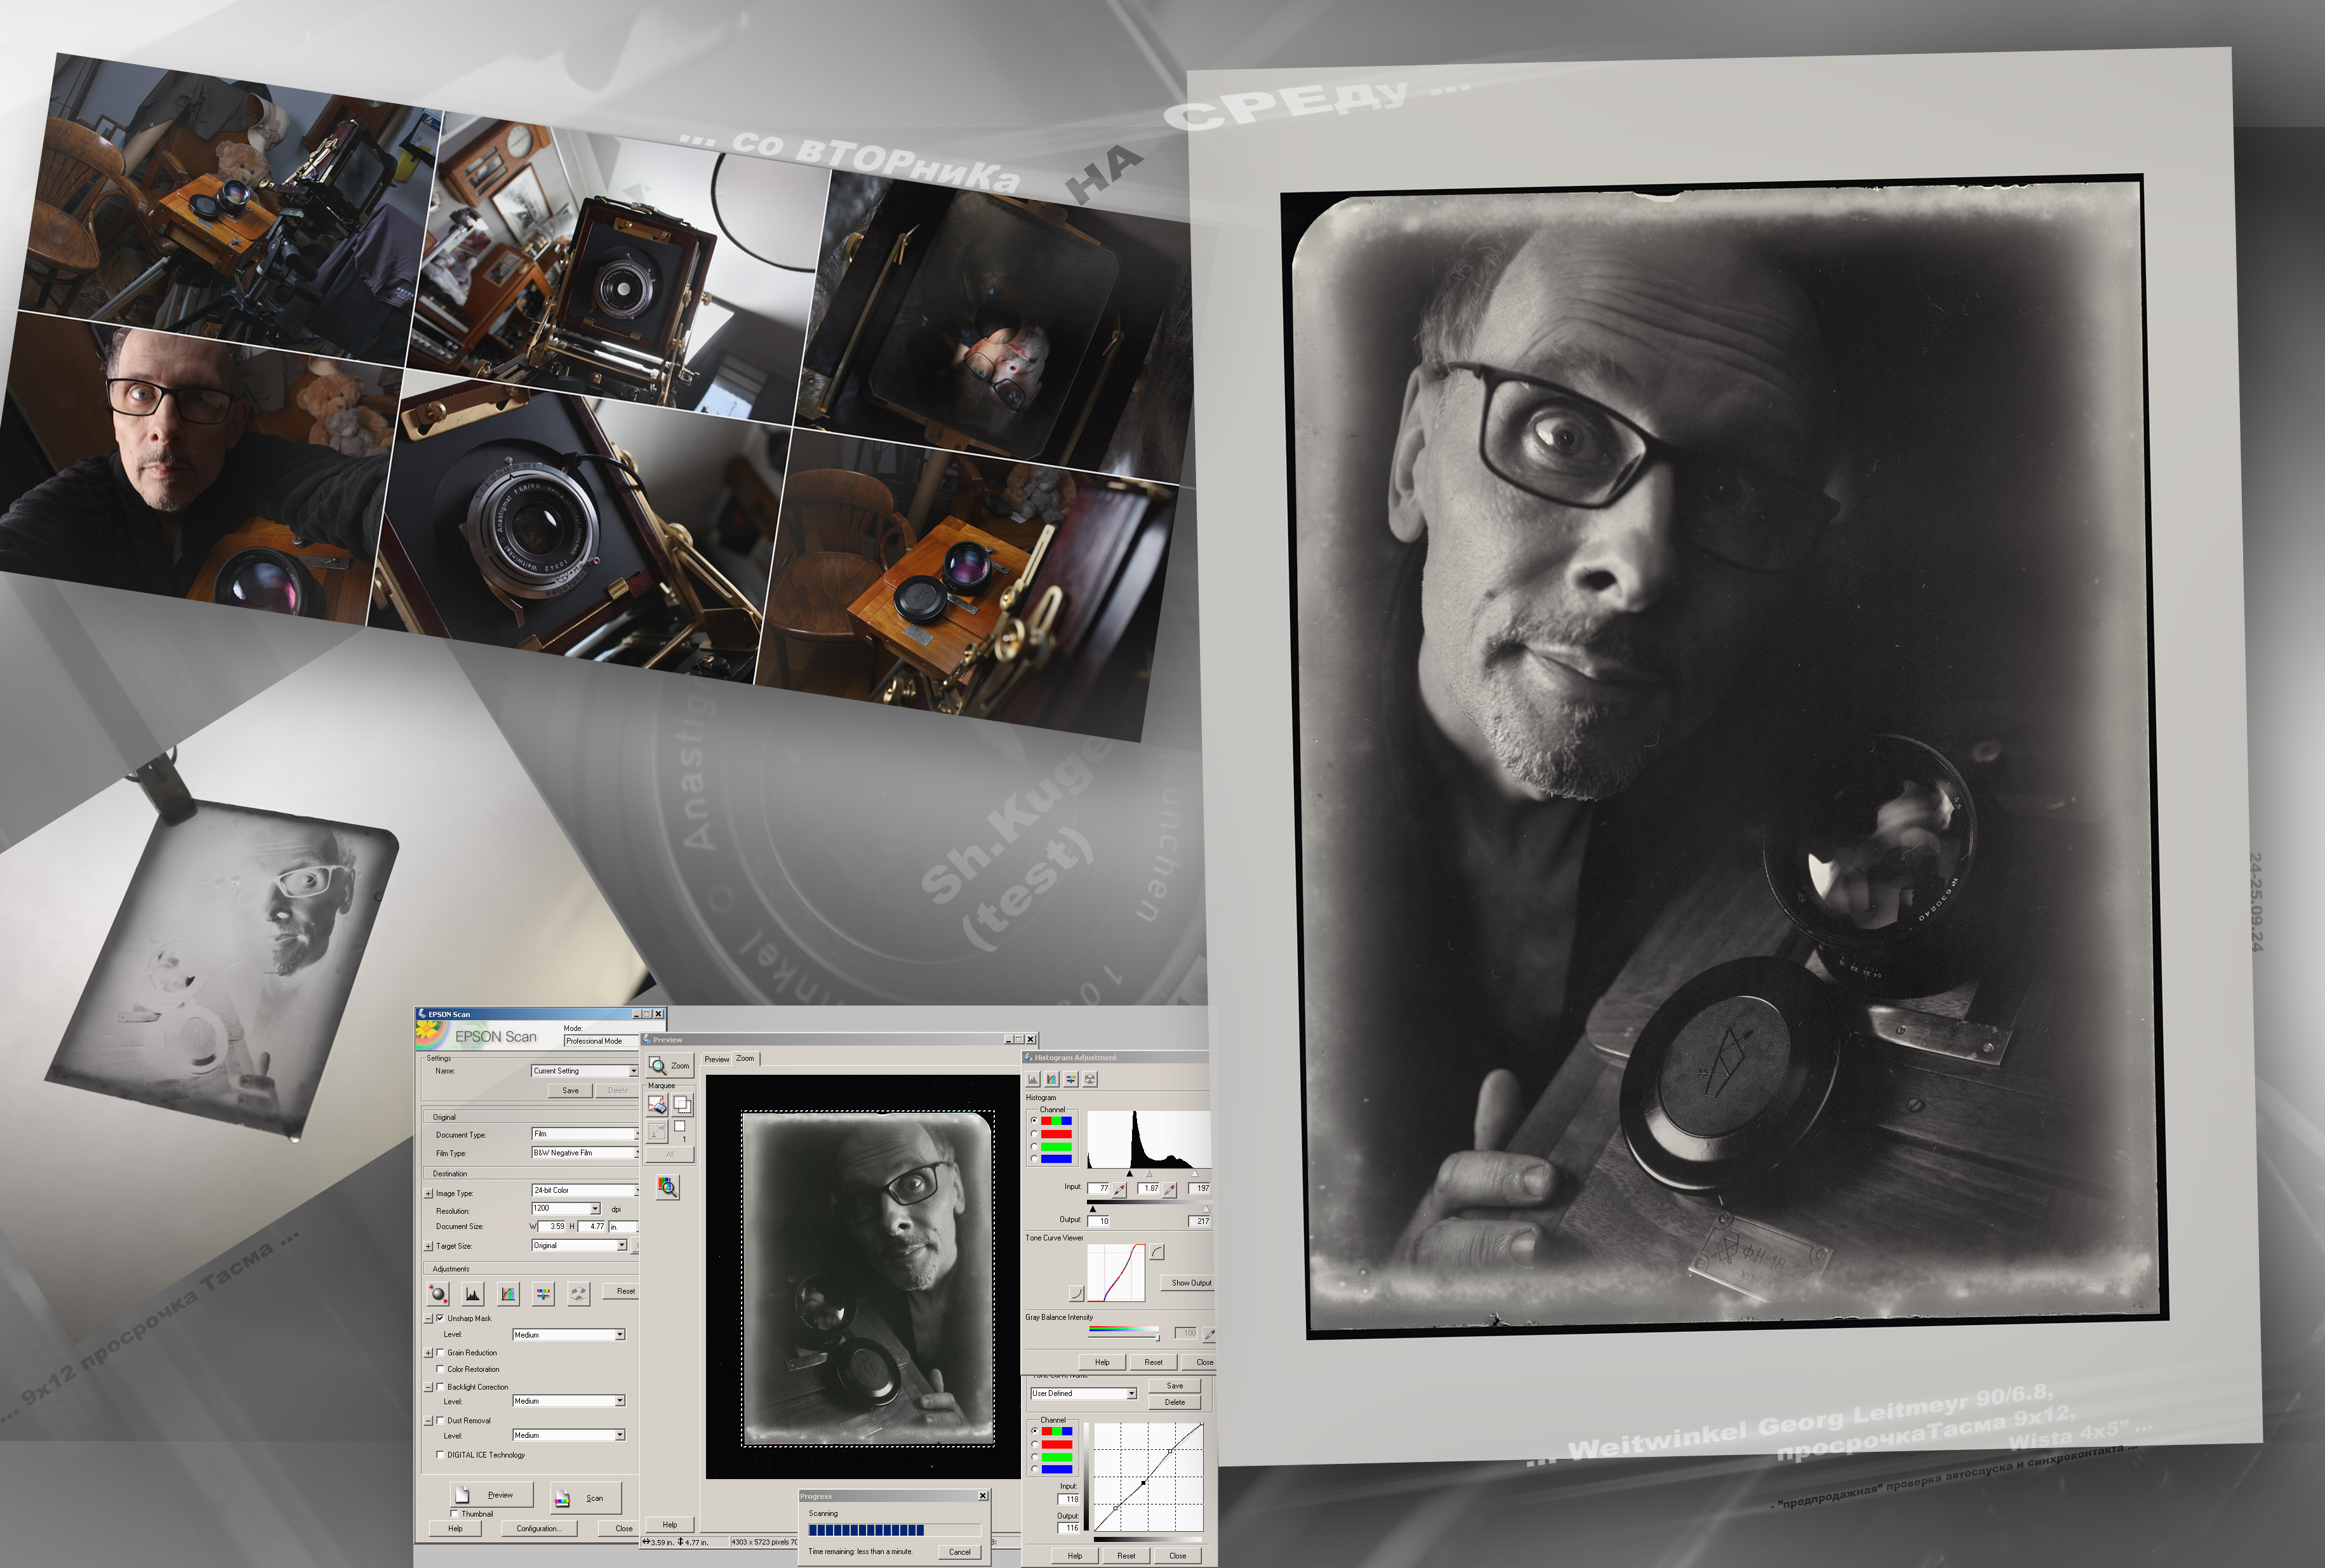Click the densitometer color magnifier icon

point(668,1187)
